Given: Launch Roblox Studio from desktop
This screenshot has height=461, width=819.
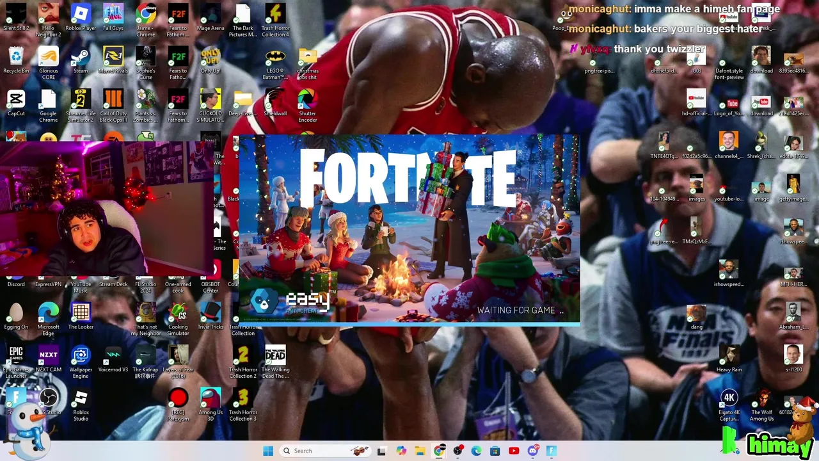Looking at the screenshot, I should click(x=81, y=404).
